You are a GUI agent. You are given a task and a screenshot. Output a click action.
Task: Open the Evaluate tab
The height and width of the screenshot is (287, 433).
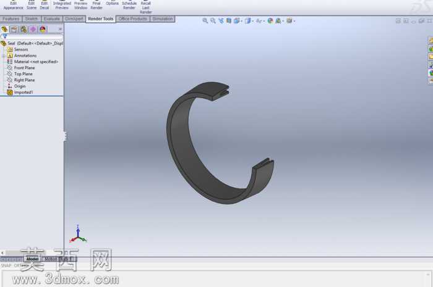(x=51, y=19)
